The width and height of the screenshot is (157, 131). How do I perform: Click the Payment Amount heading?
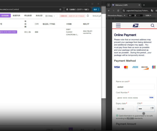[x=126, y=124]
